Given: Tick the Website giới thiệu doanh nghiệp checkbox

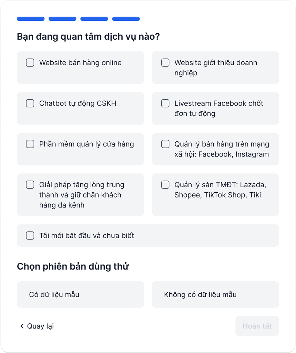Looking at the screenshot, I should click(x=165, y=63).
